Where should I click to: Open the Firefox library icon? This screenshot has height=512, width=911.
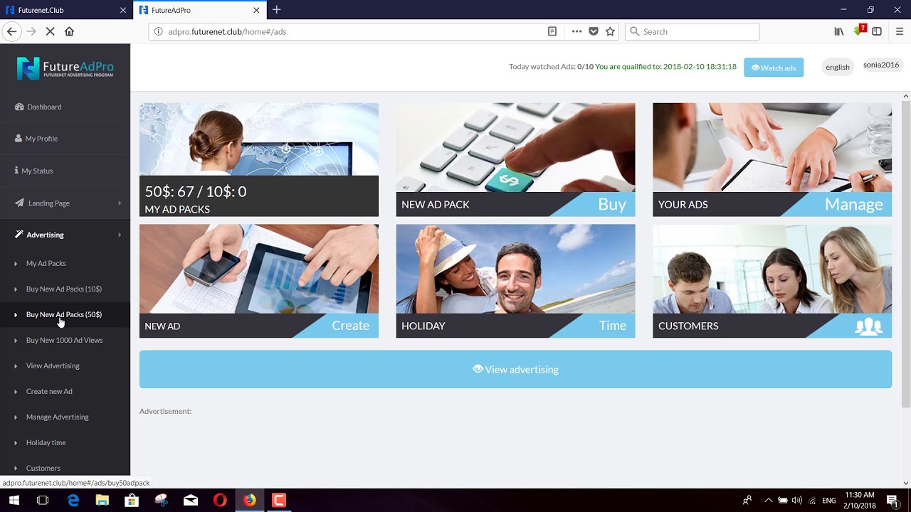click(x=839, y=31)
